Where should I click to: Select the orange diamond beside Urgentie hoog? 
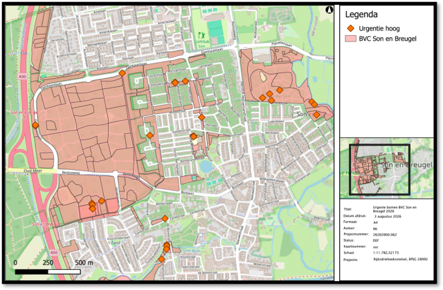tap(351, 28)
